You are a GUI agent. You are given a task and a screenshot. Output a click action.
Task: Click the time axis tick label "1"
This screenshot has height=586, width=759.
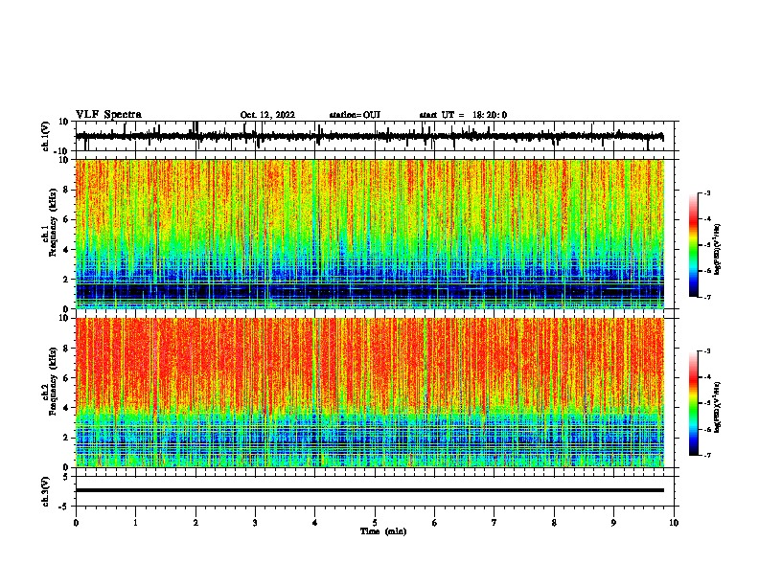click(135, 523)
